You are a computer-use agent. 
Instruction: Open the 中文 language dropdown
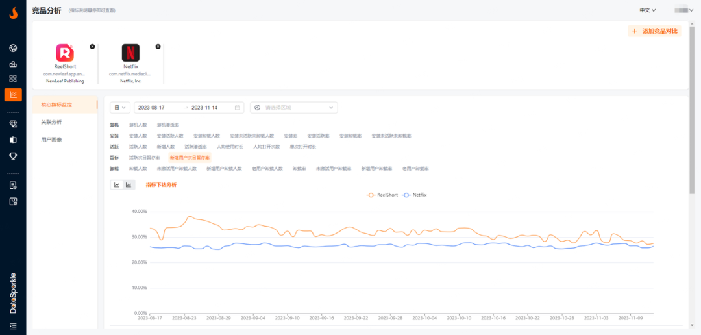[x=647, y=10]
